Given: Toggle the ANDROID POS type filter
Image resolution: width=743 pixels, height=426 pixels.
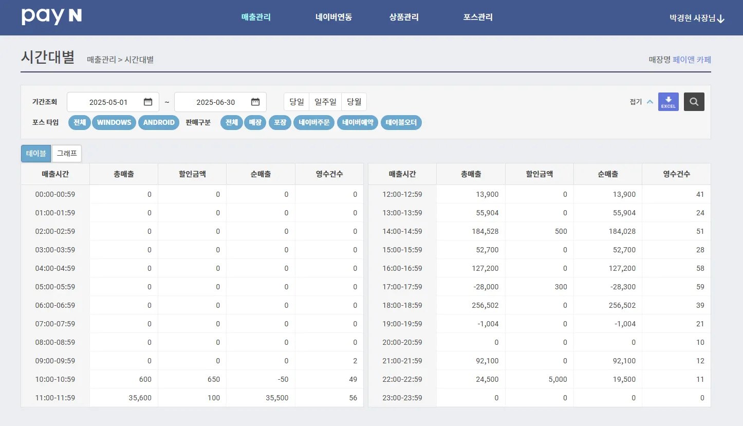Looking at the screenshot, I should 159,122.
